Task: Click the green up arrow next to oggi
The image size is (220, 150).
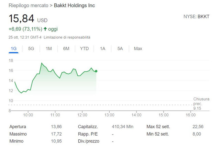Action: (x=45, y=29)
